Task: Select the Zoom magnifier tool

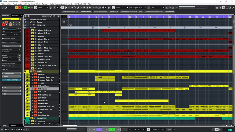Action: coord(84,8)
